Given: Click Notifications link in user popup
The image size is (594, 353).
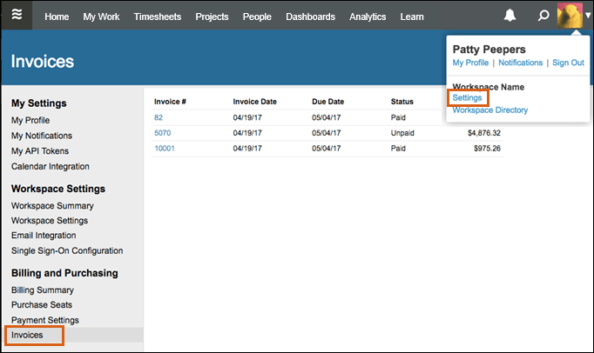Looking at the screenshot, I should [520, 63].
